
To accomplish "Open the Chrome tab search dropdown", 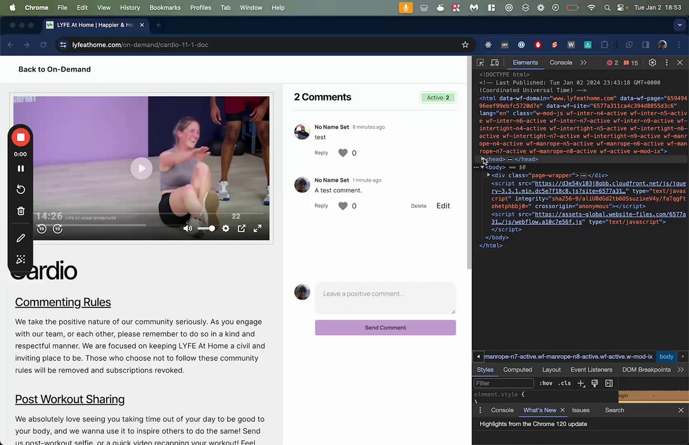I will [680, 25].
